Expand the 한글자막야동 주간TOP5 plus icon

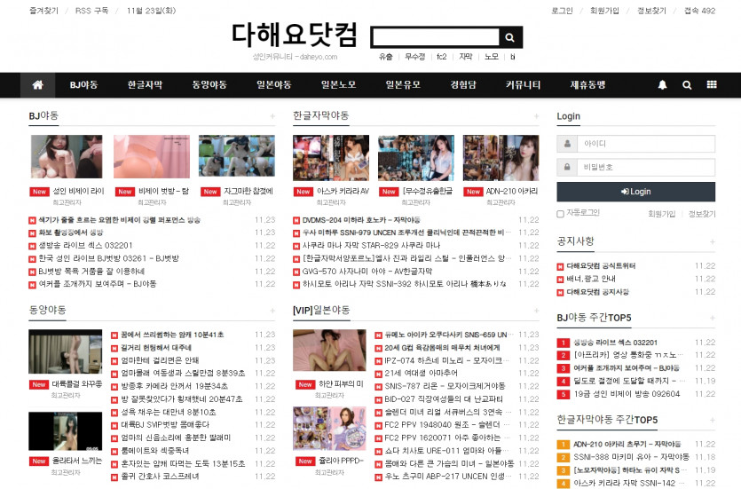[711, 420]
